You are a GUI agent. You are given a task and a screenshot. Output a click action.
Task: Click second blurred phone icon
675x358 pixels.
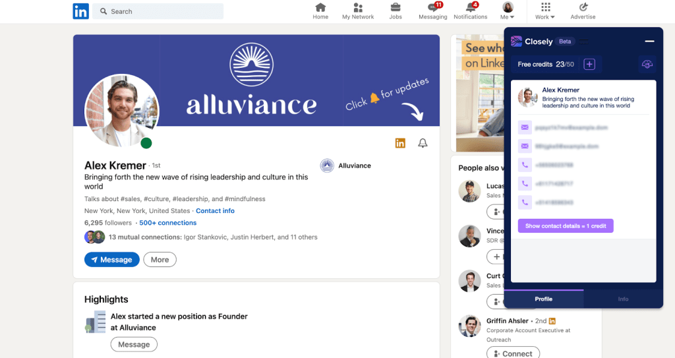[x=525, y=183]
